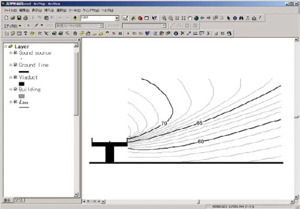The image size is (300, 209).
Task: Select the Identify tool
Action: point(235,18)
